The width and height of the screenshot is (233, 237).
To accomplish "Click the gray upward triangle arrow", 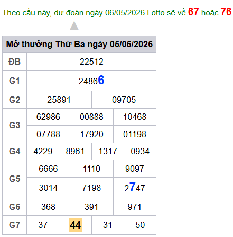I will 74,26.
